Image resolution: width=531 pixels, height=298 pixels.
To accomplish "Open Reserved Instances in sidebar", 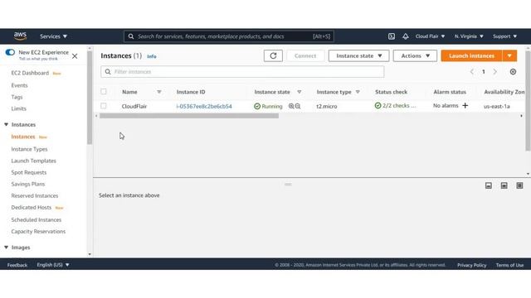I will [x=35, y=195].
